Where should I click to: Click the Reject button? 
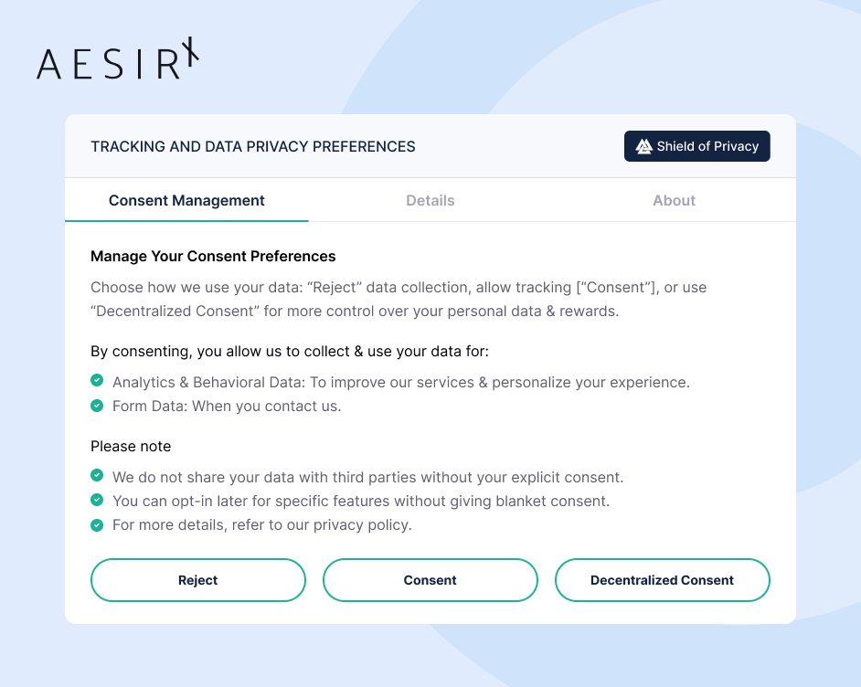[x=197, y=579]
